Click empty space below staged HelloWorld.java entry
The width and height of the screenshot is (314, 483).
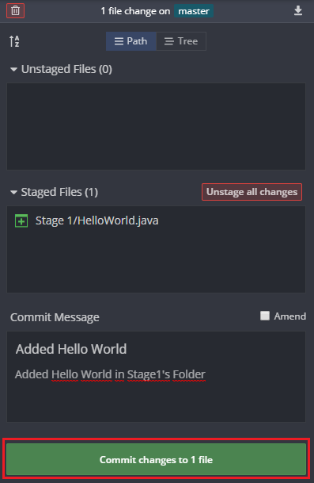[156, 261]
